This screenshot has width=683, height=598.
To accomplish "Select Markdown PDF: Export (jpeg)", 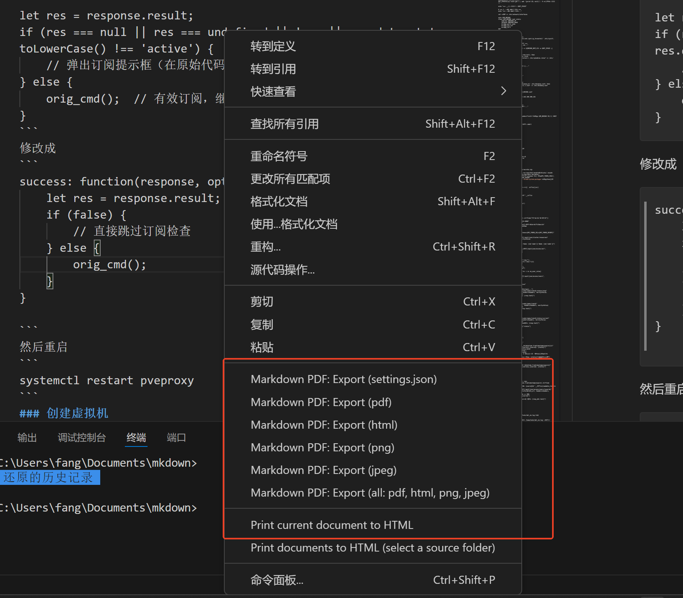I will coord(373,470).
